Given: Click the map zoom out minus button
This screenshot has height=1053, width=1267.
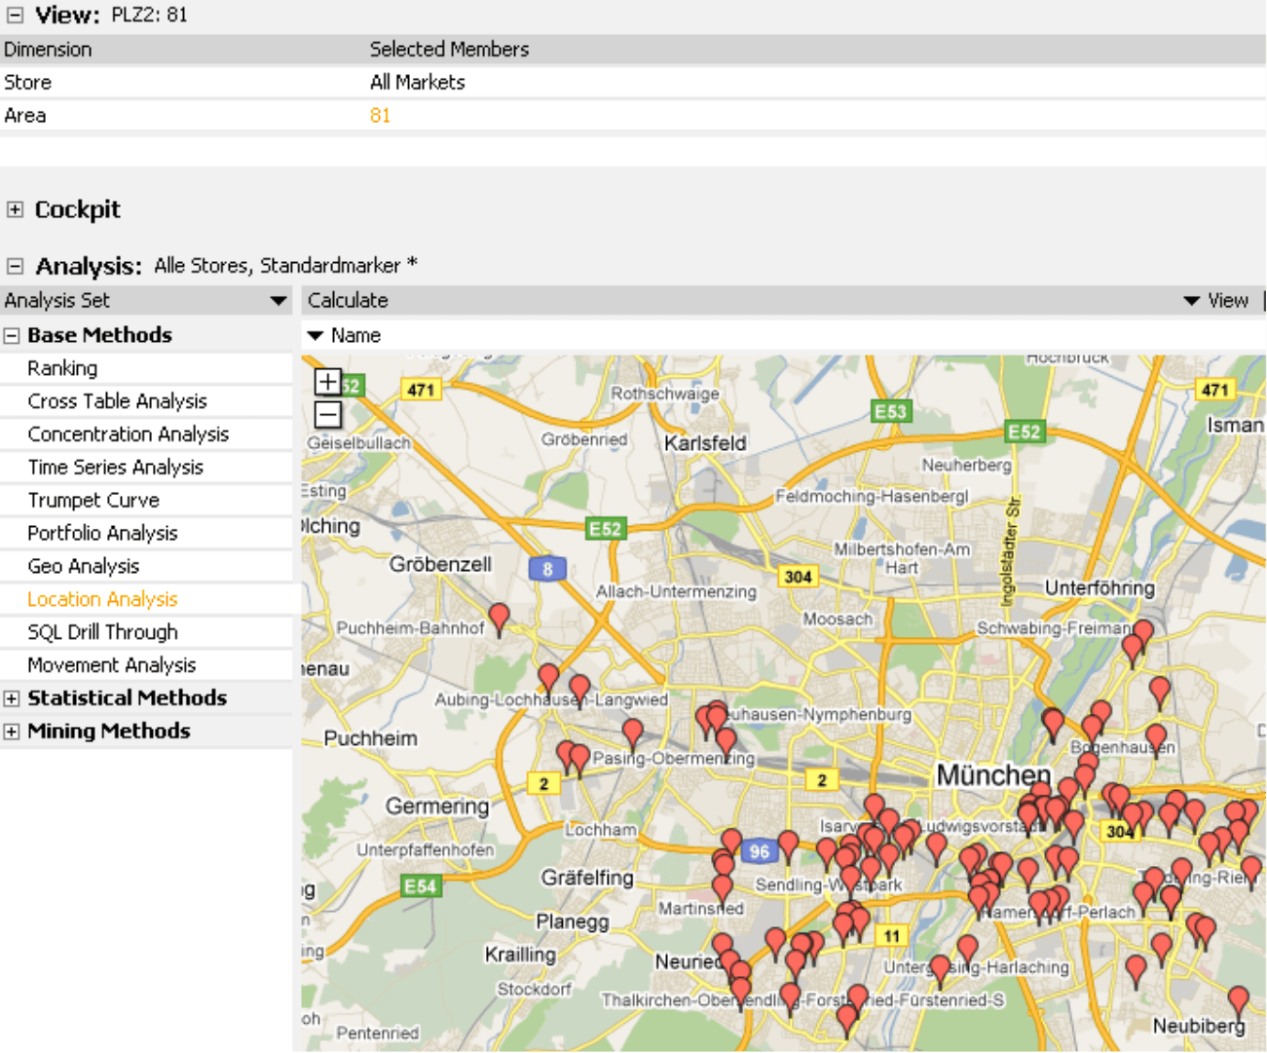Looking at the screenshot, I should click(328, 416).
